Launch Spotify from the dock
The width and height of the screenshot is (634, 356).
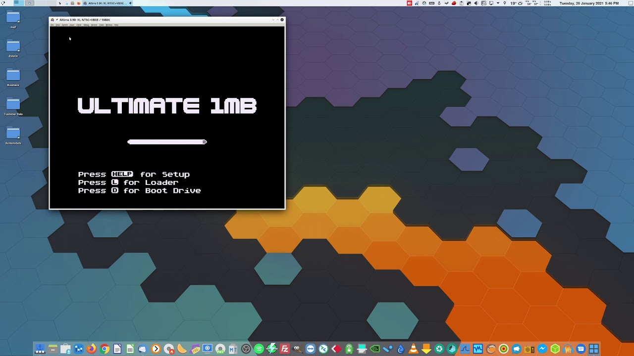click(259, 349)
